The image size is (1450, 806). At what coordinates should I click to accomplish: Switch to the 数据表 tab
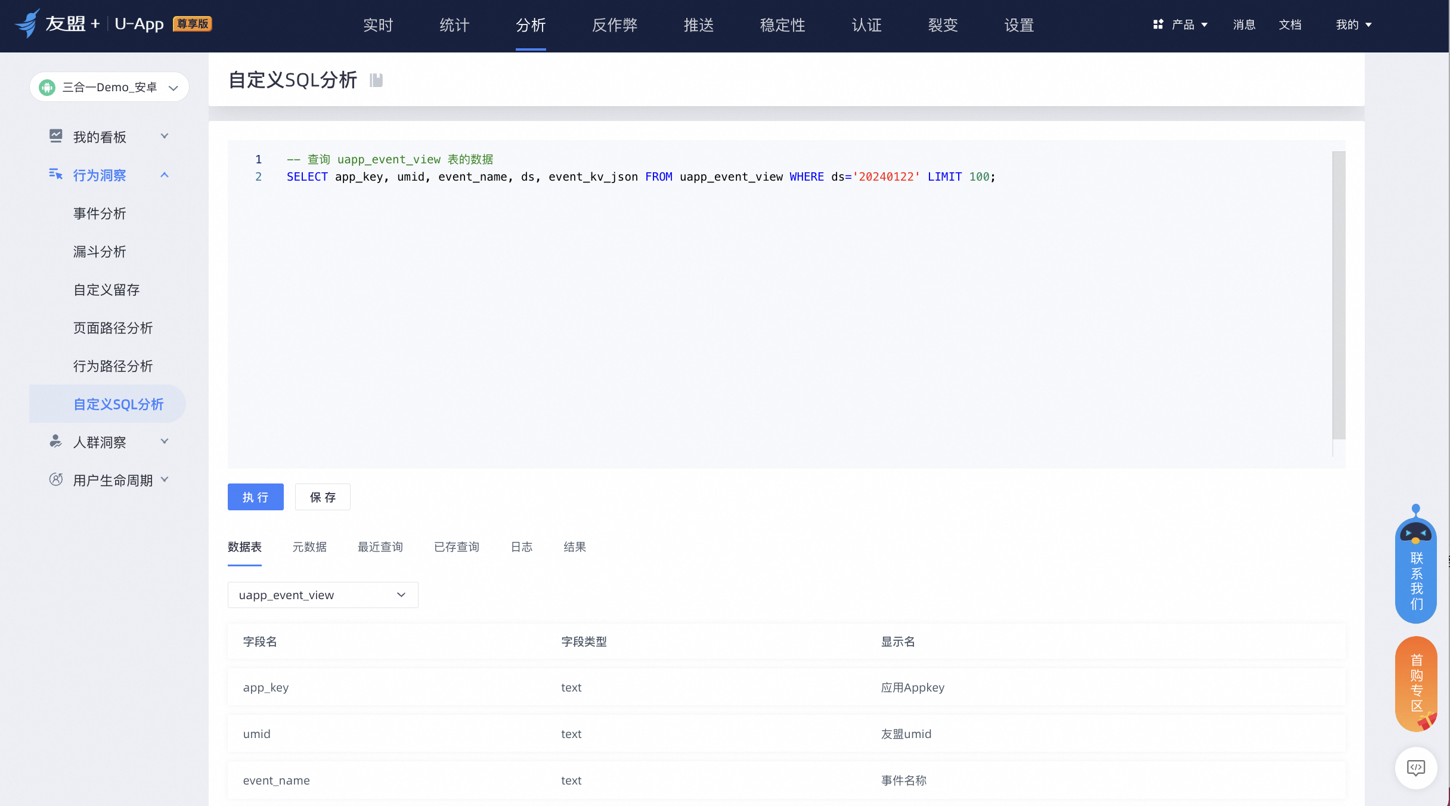(244, 547)
